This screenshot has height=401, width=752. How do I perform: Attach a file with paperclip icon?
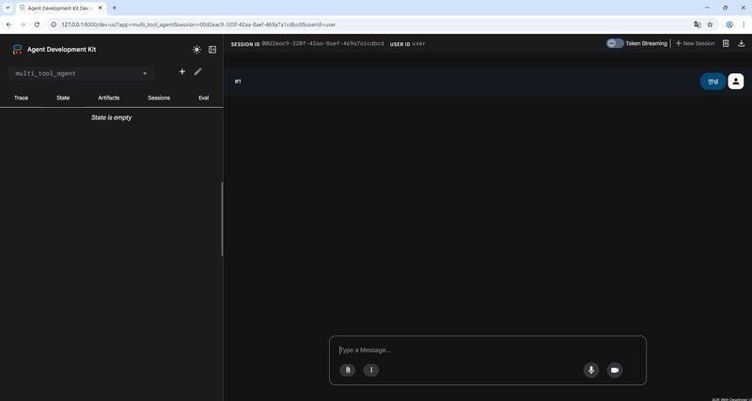coord(348,370)
